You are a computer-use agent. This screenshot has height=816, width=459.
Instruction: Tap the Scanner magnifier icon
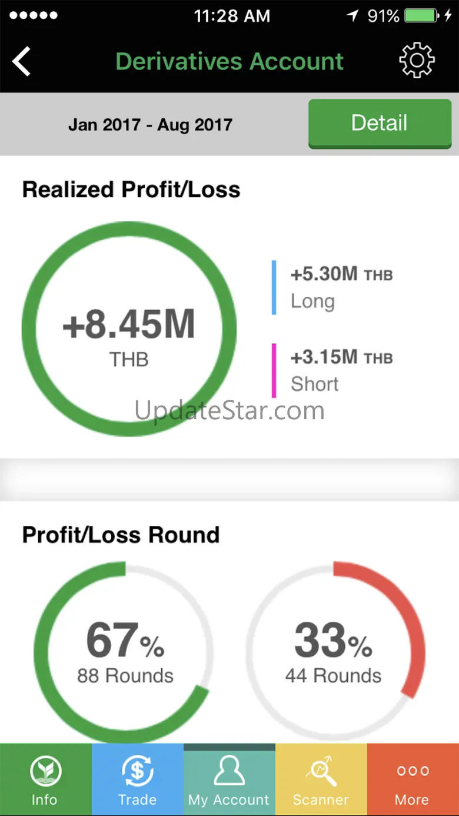(x=321, y=771)
